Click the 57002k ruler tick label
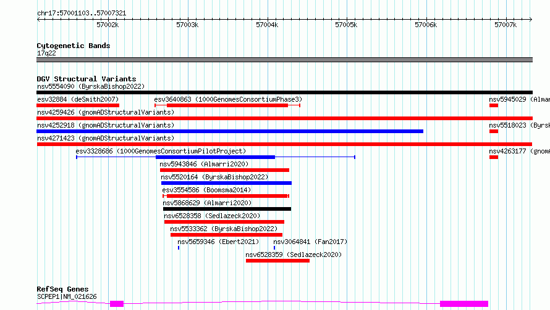 (x=108, y=25)
